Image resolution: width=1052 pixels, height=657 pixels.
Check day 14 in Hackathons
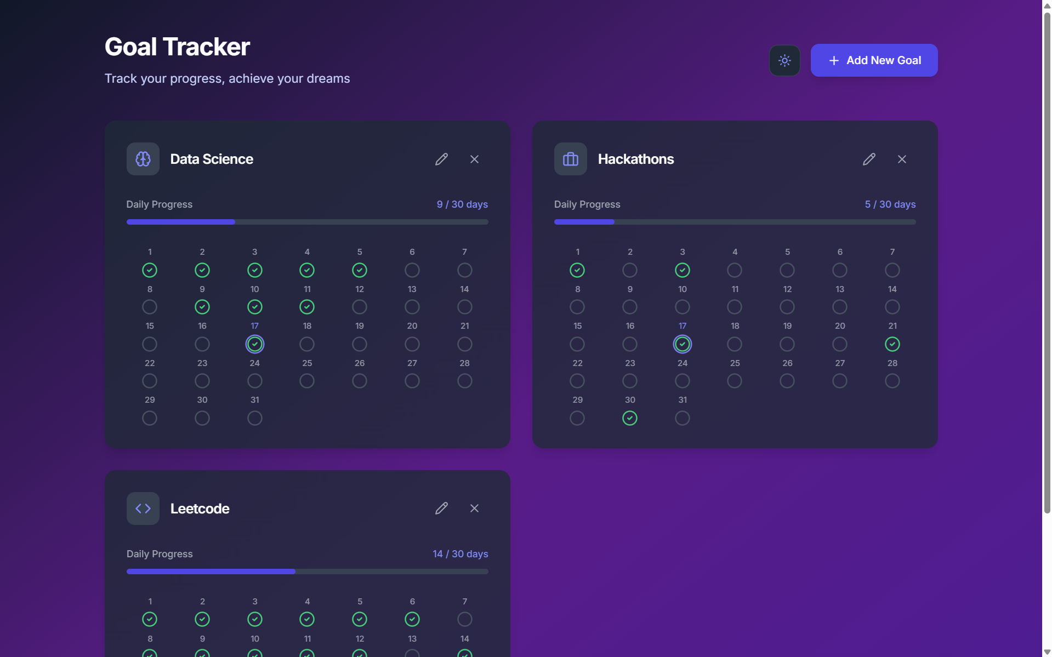click(892, 307)
